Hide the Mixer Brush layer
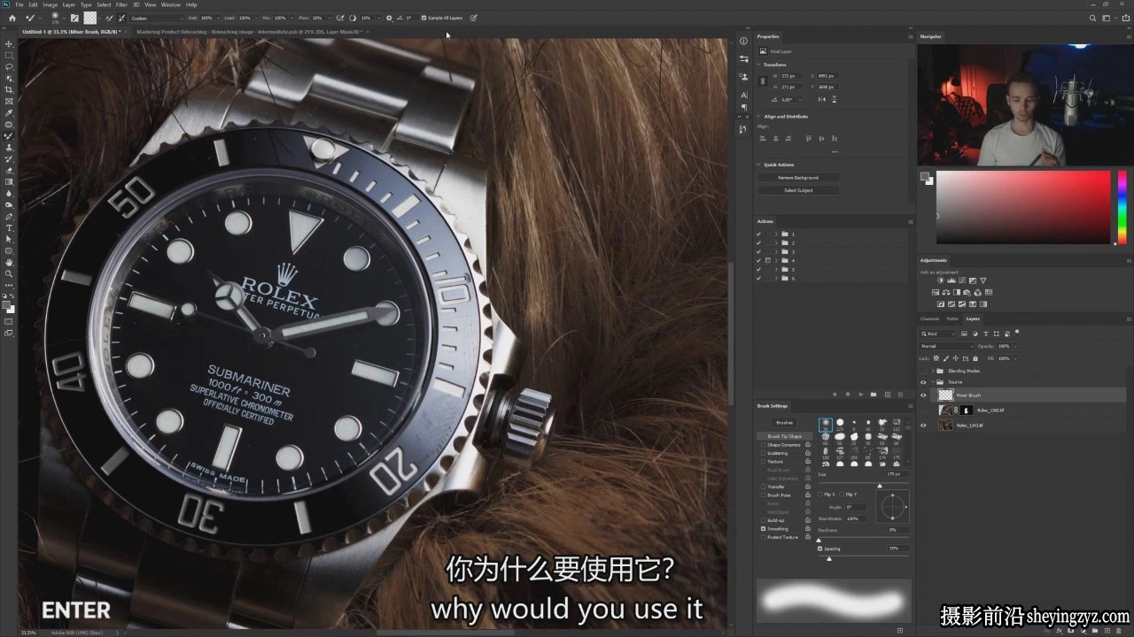Image resolution: width=1134 pixels, height=637 pixels. pos(923,395)
